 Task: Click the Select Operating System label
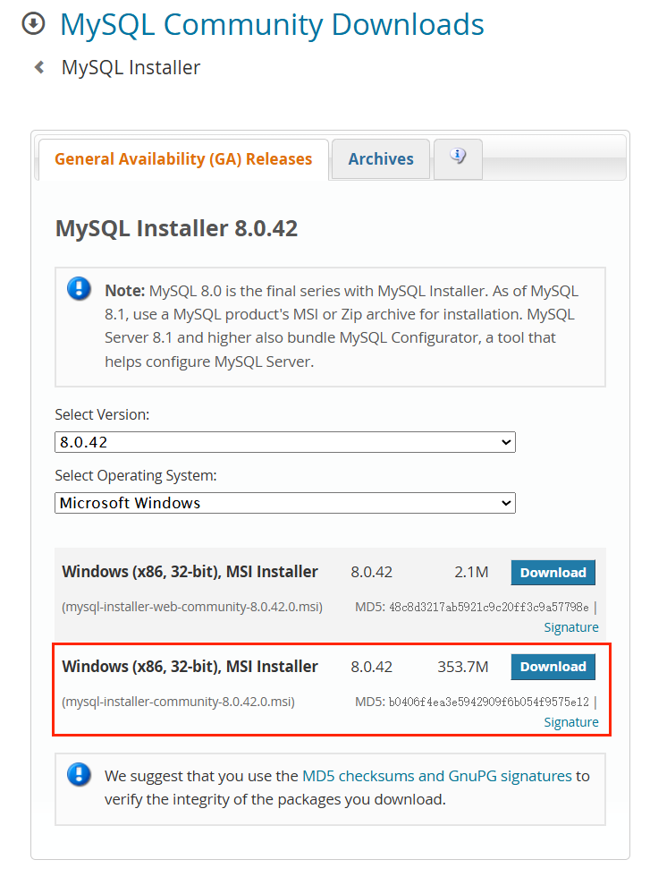coord(136,476)
